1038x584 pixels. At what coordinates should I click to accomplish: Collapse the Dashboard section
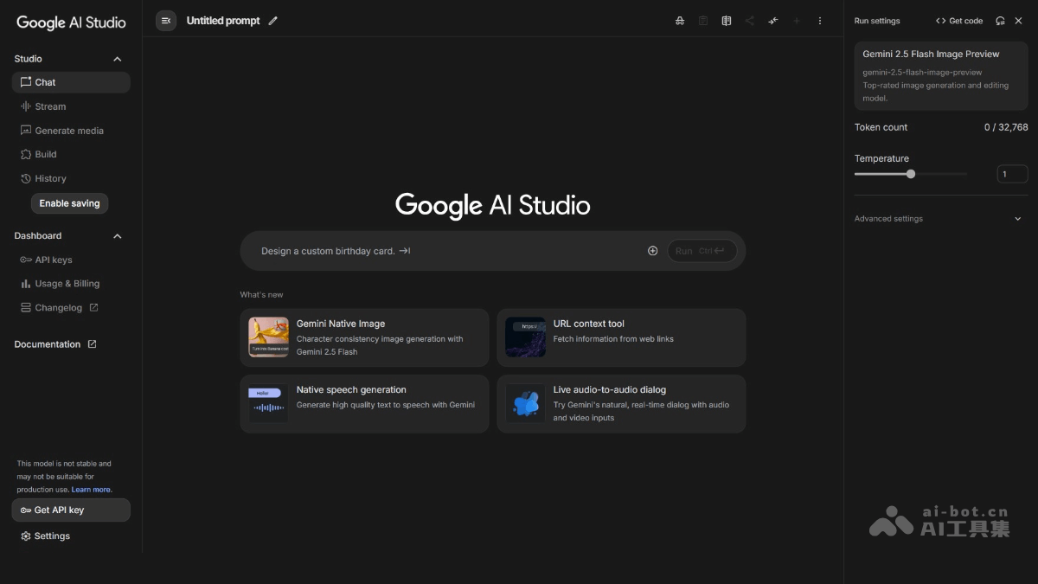(117, 235)
